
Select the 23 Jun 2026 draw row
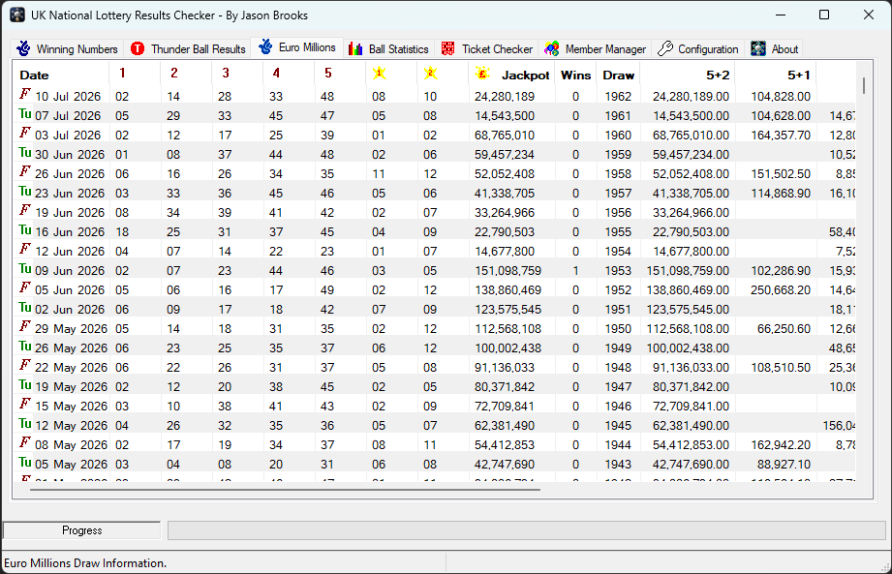click(435, 193)
